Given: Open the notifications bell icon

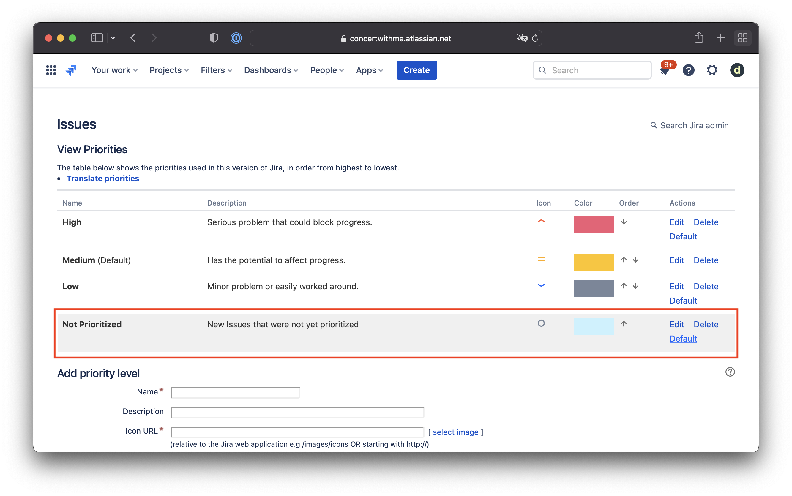Looking at the screenshot, I should (664, 70).
